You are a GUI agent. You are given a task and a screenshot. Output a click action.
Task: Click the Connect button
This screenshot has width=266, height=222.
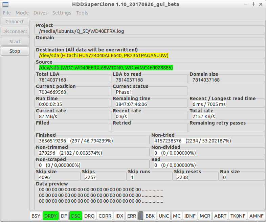click(15, 22)
